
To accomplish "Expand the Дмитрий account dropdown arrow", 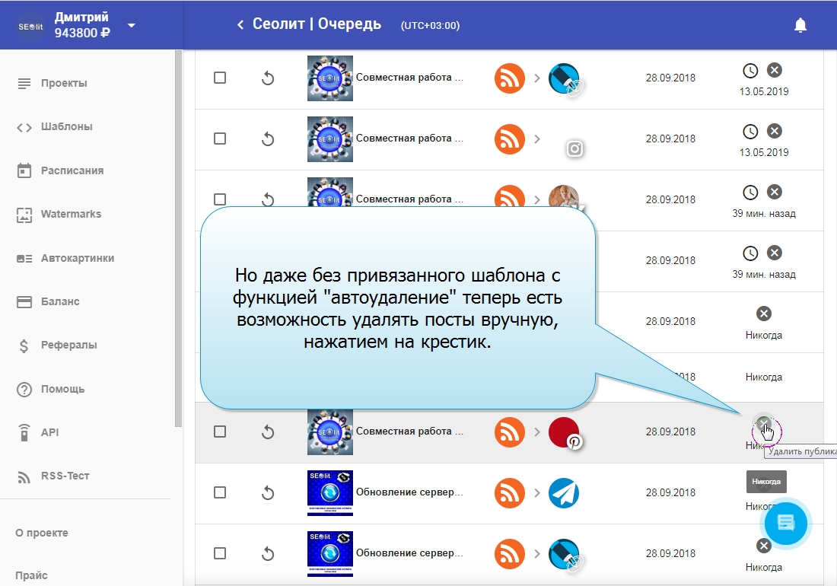I will (x=132, y=25).
